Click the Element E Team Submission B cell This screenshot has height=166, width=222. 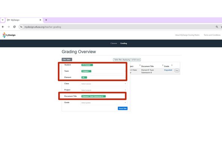point(147,71)
